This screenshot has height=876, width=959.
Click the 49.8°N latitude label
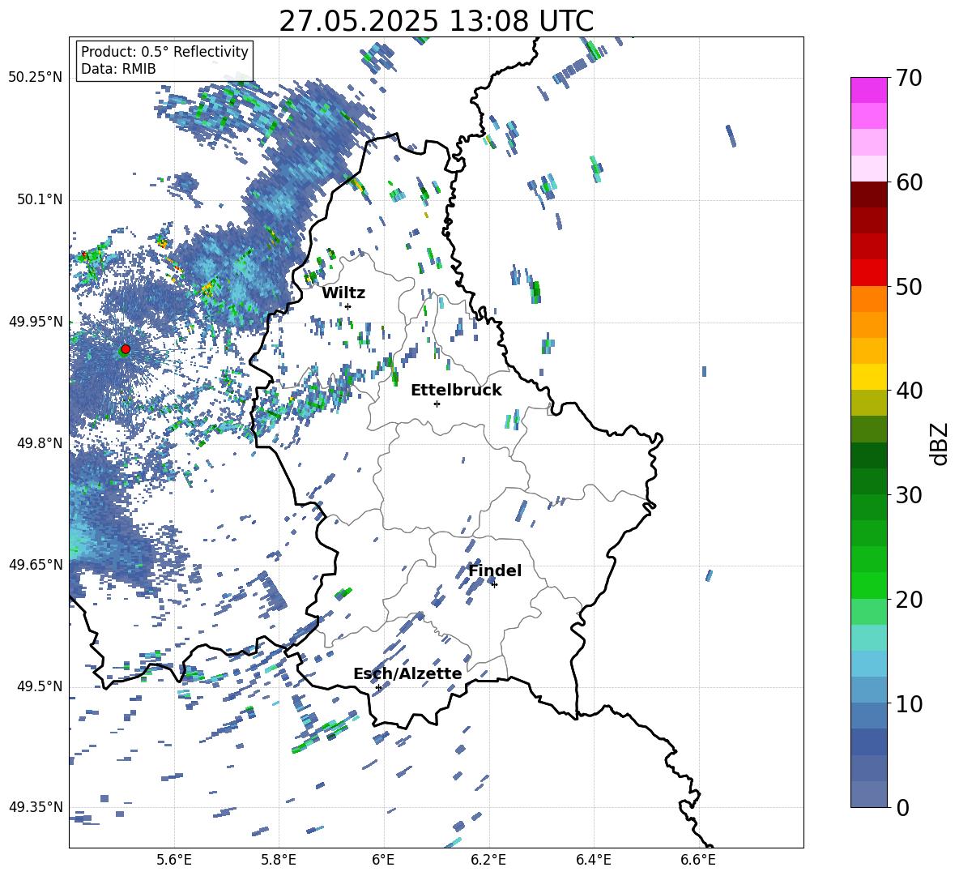point(40,443)
